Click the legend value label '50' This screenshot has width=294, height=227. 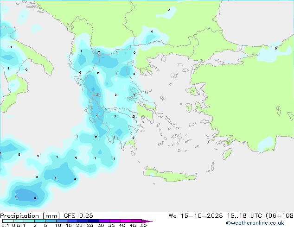[x=143, y=225]
